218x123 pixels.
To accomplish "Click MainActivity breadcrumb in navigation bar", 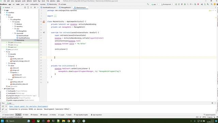I will (x=52, y=4).
